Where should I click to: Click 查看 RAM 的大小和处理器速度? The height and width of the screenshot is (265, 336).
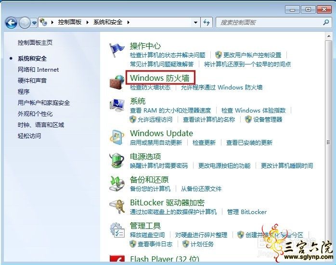click(170, 111)
